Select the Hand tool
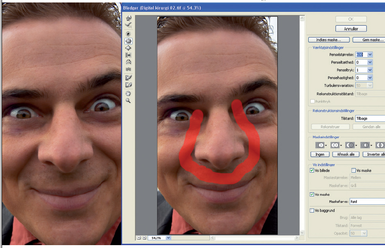Image resolution: width=385 pixels, height=248 pixels. (x=128, y=93)
